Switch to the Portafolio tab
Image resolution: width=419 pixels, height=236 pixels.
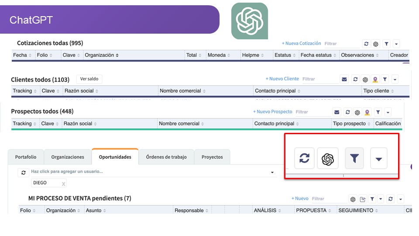click(x=26, y=157)
